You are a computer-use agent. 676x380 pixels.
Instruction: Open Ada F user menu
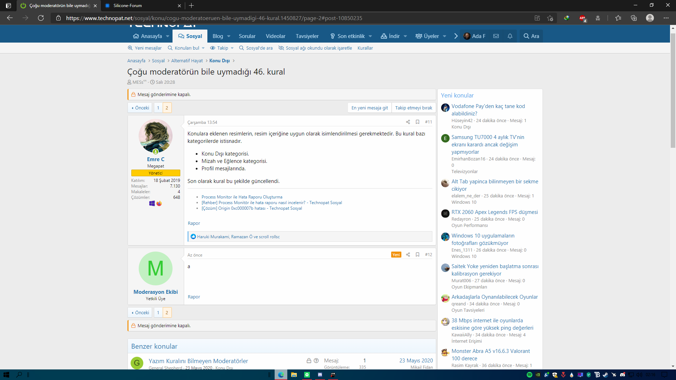pyautogui.click(x=474, y=36)
